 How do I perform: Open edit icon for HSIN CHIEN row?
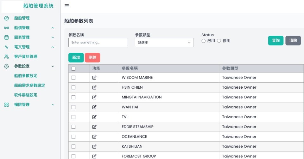coord(94,87)
